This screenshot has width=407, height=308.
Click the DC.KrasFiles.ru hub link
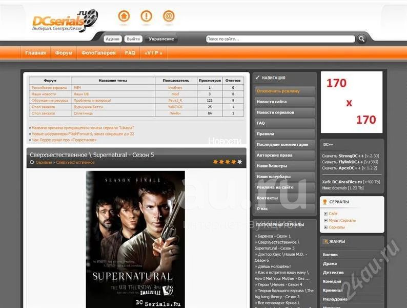click(x=347, y=182)
